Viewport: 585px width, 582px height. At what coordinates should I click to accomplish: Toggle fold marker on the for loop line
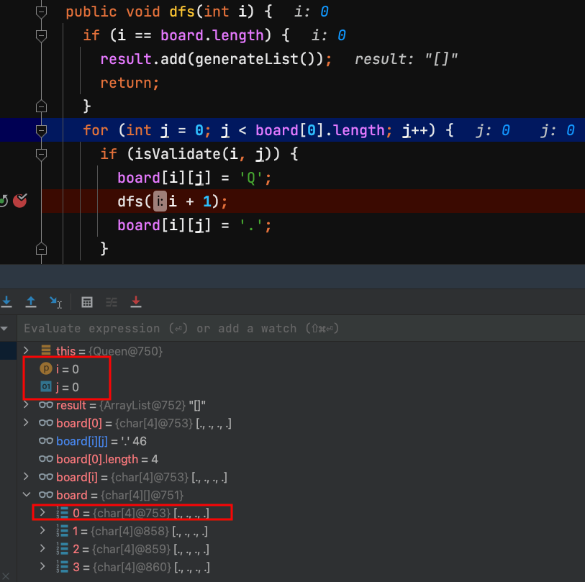tap(41, 130)
